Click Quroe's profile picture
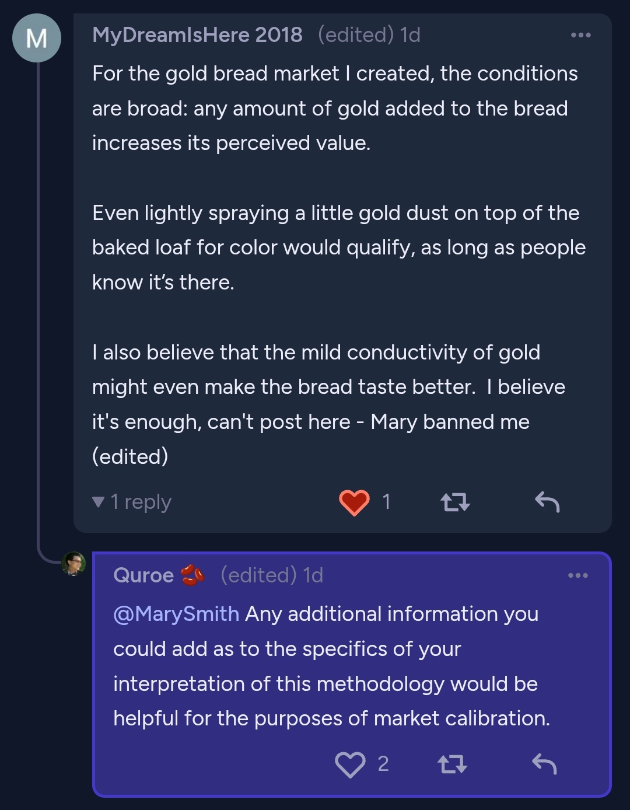The width and height of the screenshot is (630, 810). coord(74,564)
